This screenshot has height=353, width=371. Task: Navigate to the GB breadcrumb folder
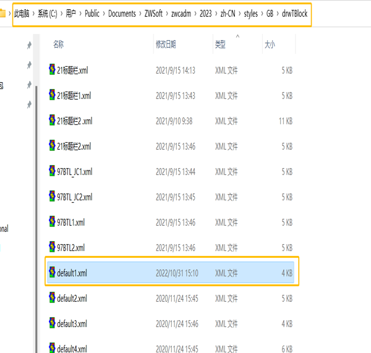(270, 14)
